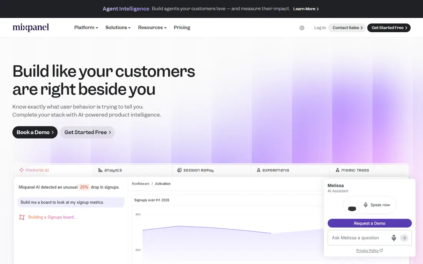Switch to the Session Replay tab
The height and width of the screenshot is (264, 423).
211,170
